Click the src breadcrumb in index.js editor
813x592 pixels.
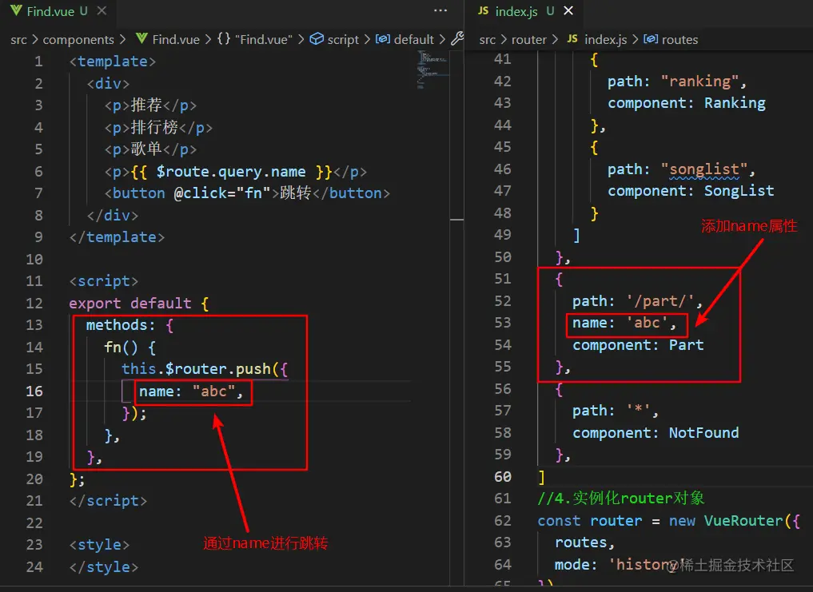[x=487, y=39]
